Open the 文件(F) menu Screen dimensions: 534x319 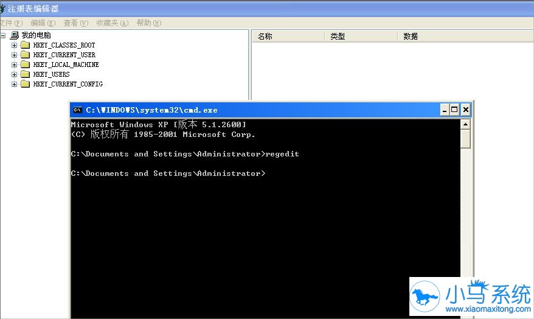[x=11, y=23]
